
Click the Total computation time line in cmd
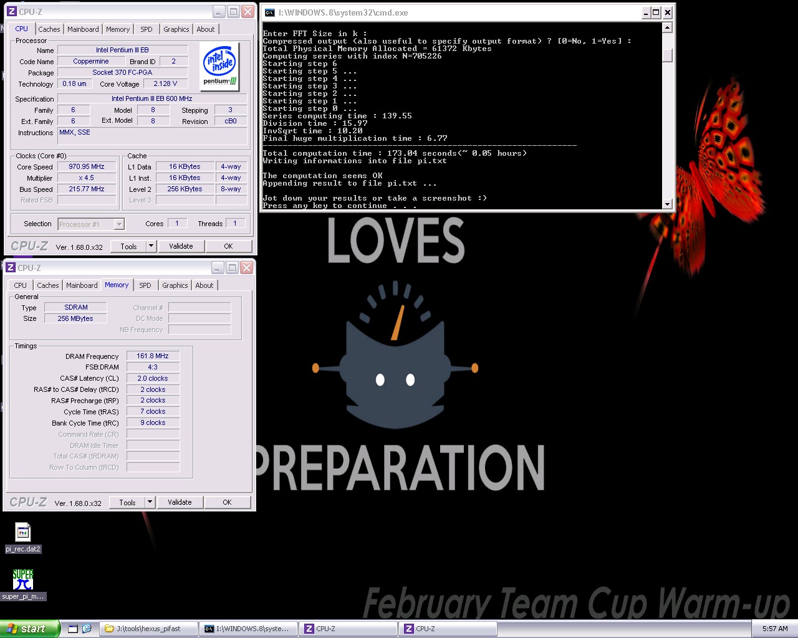pos(395,153)
